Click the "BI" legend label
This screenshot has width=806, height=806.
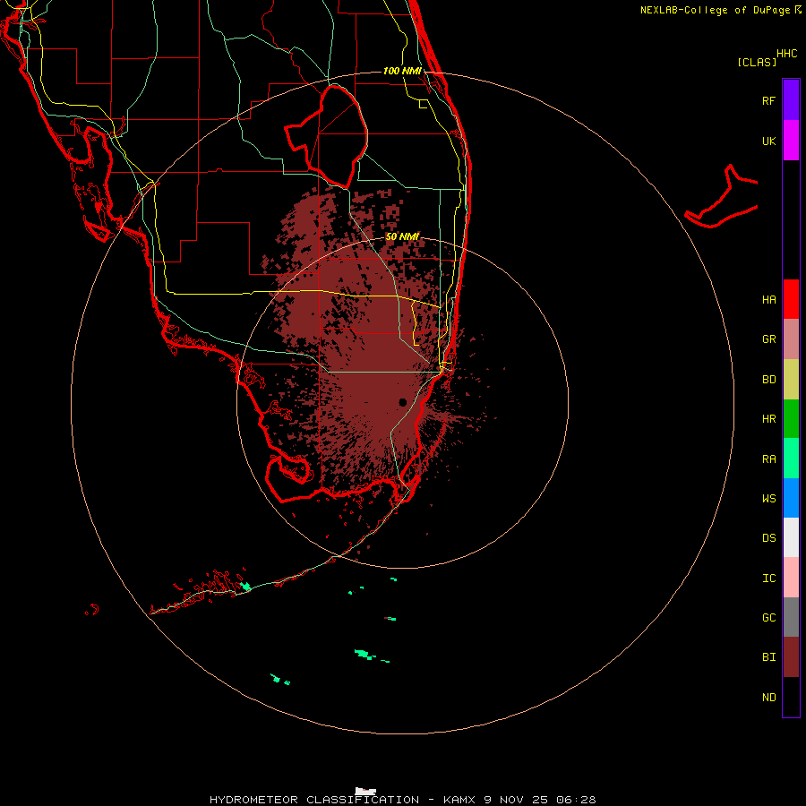point(768,657)
